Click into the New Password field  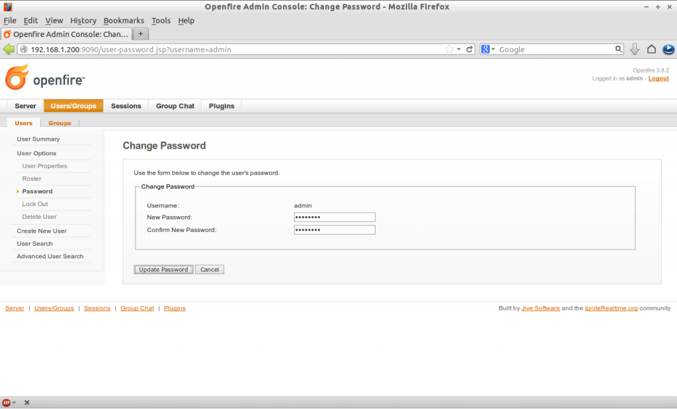(x=335, y=217)
